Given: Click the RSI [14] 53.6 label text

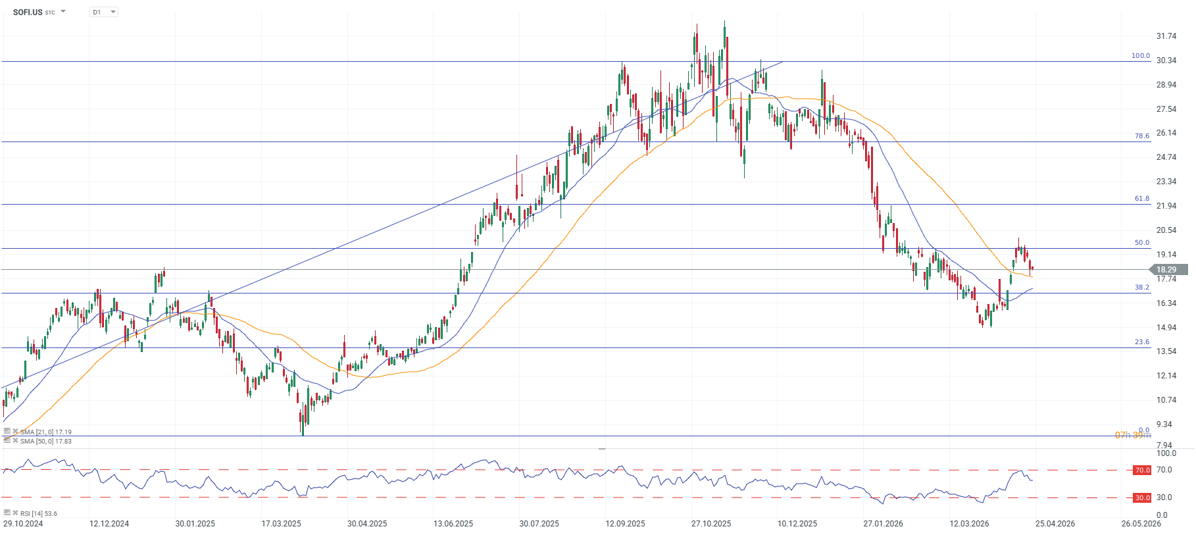Looking at the screenshot, I should (39, 514).
